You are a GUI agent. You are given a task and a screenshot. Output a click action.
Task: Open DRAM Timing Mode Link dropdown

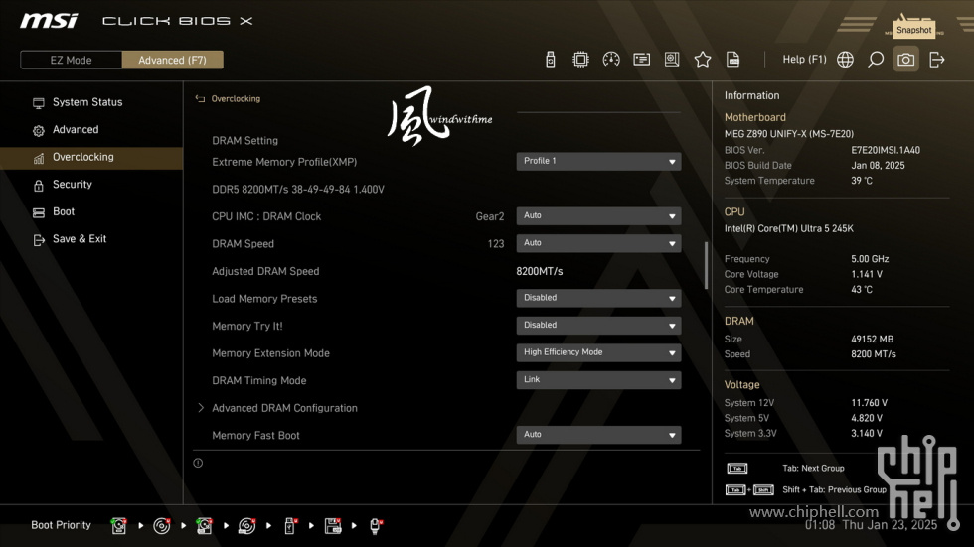(x=598, y=379)
